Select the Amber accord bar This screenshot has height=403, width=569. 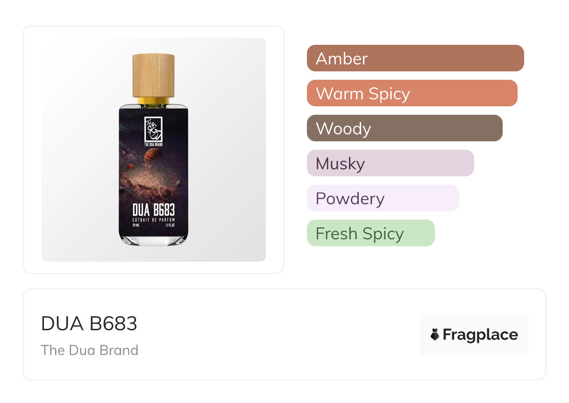pos(415,58)
